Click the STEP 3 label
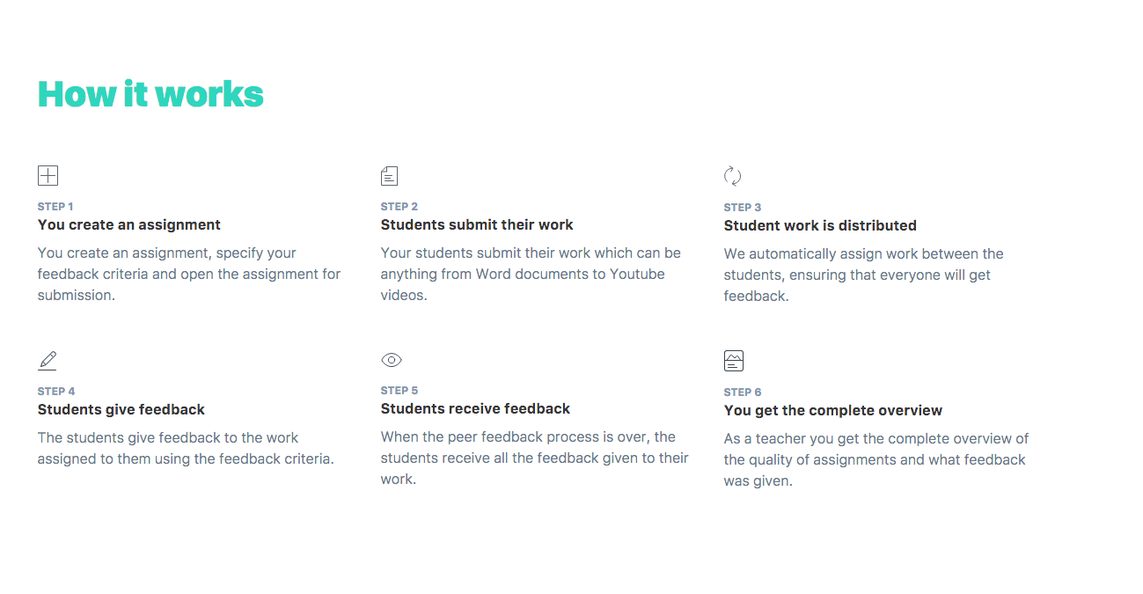 (x=743, y=208)
